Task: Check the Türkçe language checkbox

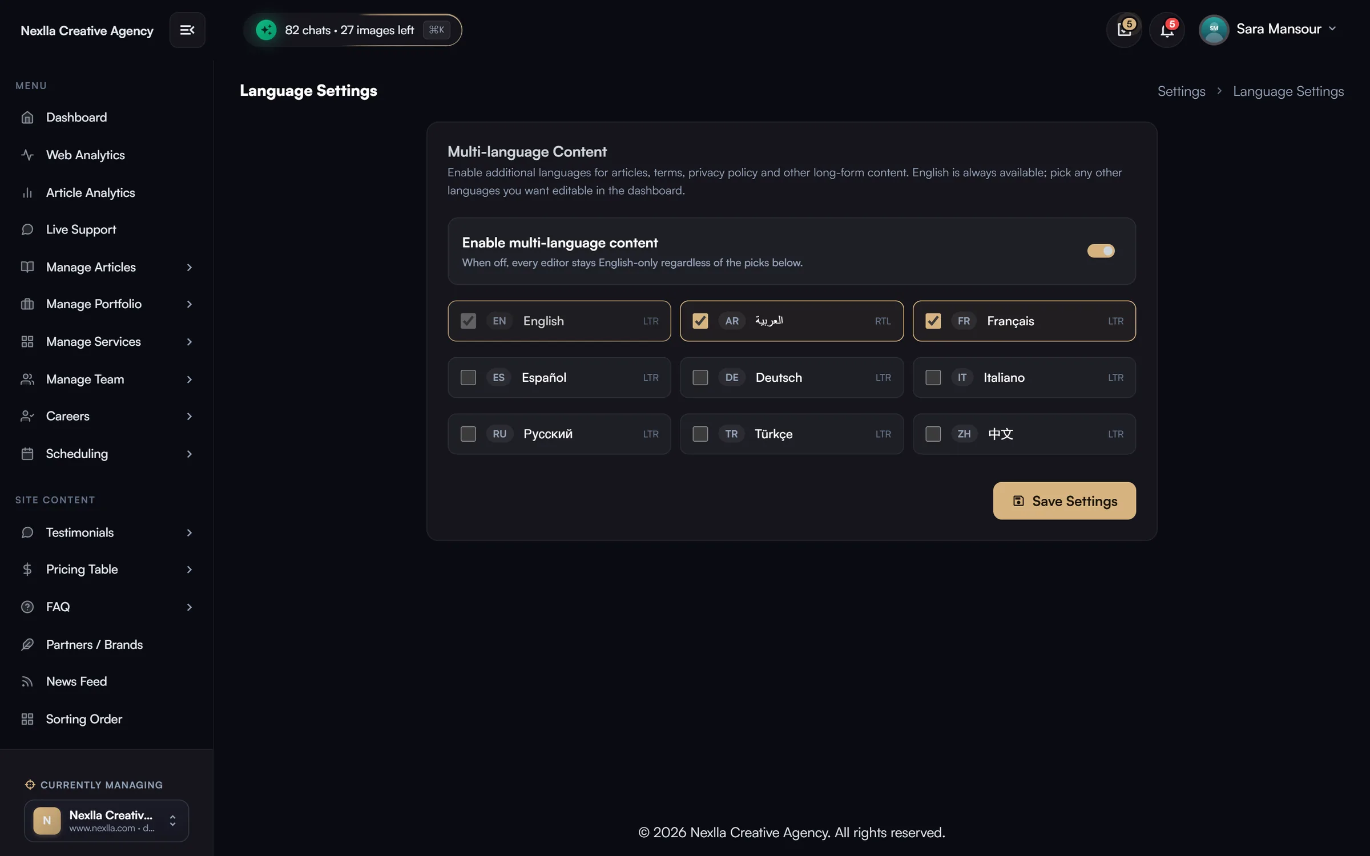Action: 700,434
